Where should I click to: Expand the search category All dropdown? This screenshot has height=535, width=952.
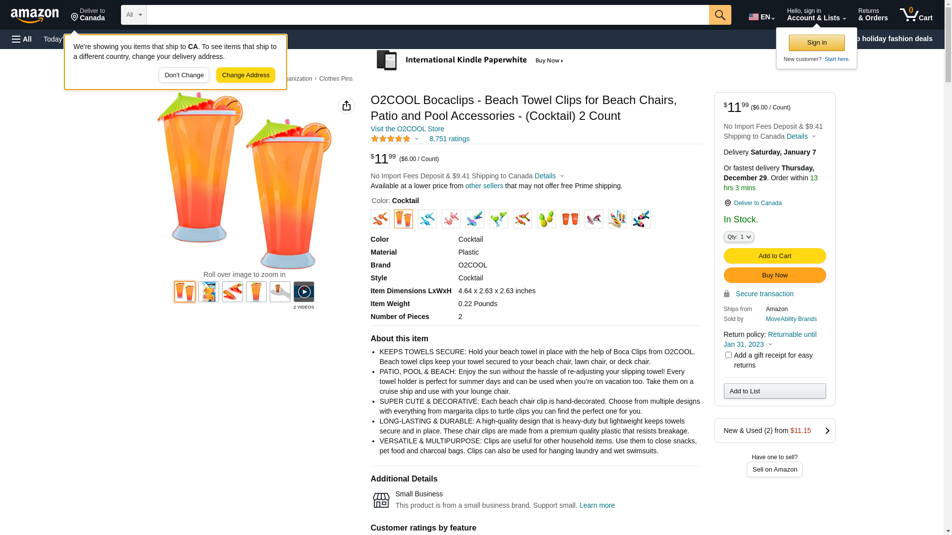[x=134, y=15]
